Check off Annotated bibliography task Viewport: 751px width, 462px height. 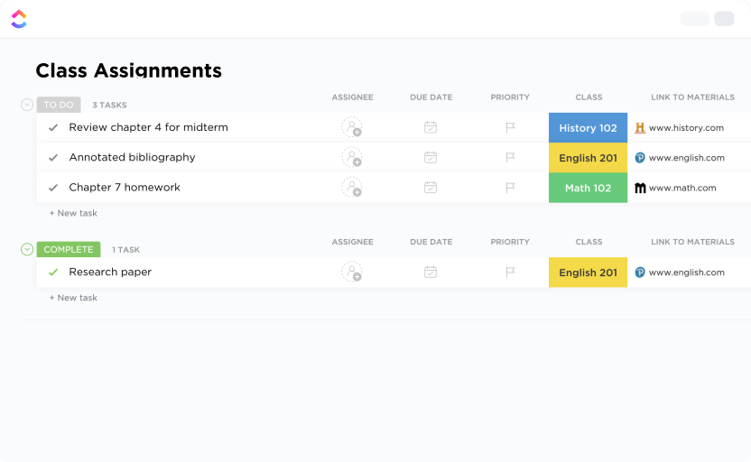(x=53, y=158)
